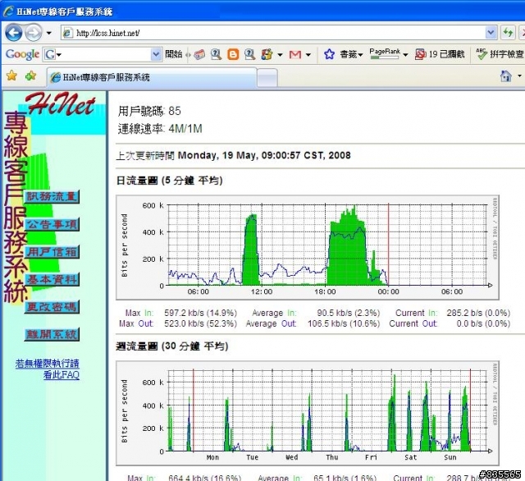Screen dimensions: 525x481
Task: Expand the dropdown beside the gadgets icon
Action: (280, 55)
